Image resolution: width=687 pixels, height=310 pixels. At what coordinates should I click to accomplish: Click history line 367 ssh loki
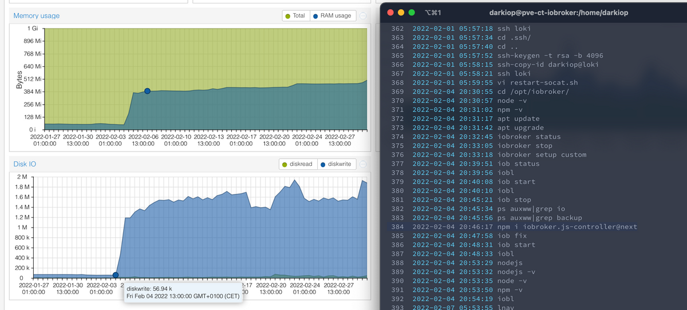[460, 74]
